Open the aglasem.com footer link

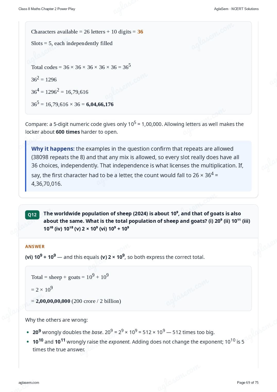[29, 382]
